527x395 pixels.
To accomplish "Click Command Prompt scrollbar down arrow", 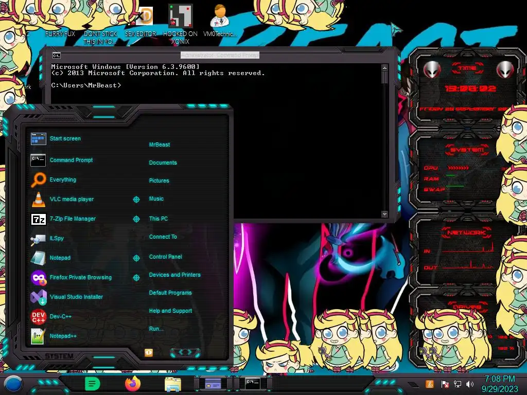I will tap(384, 214).
